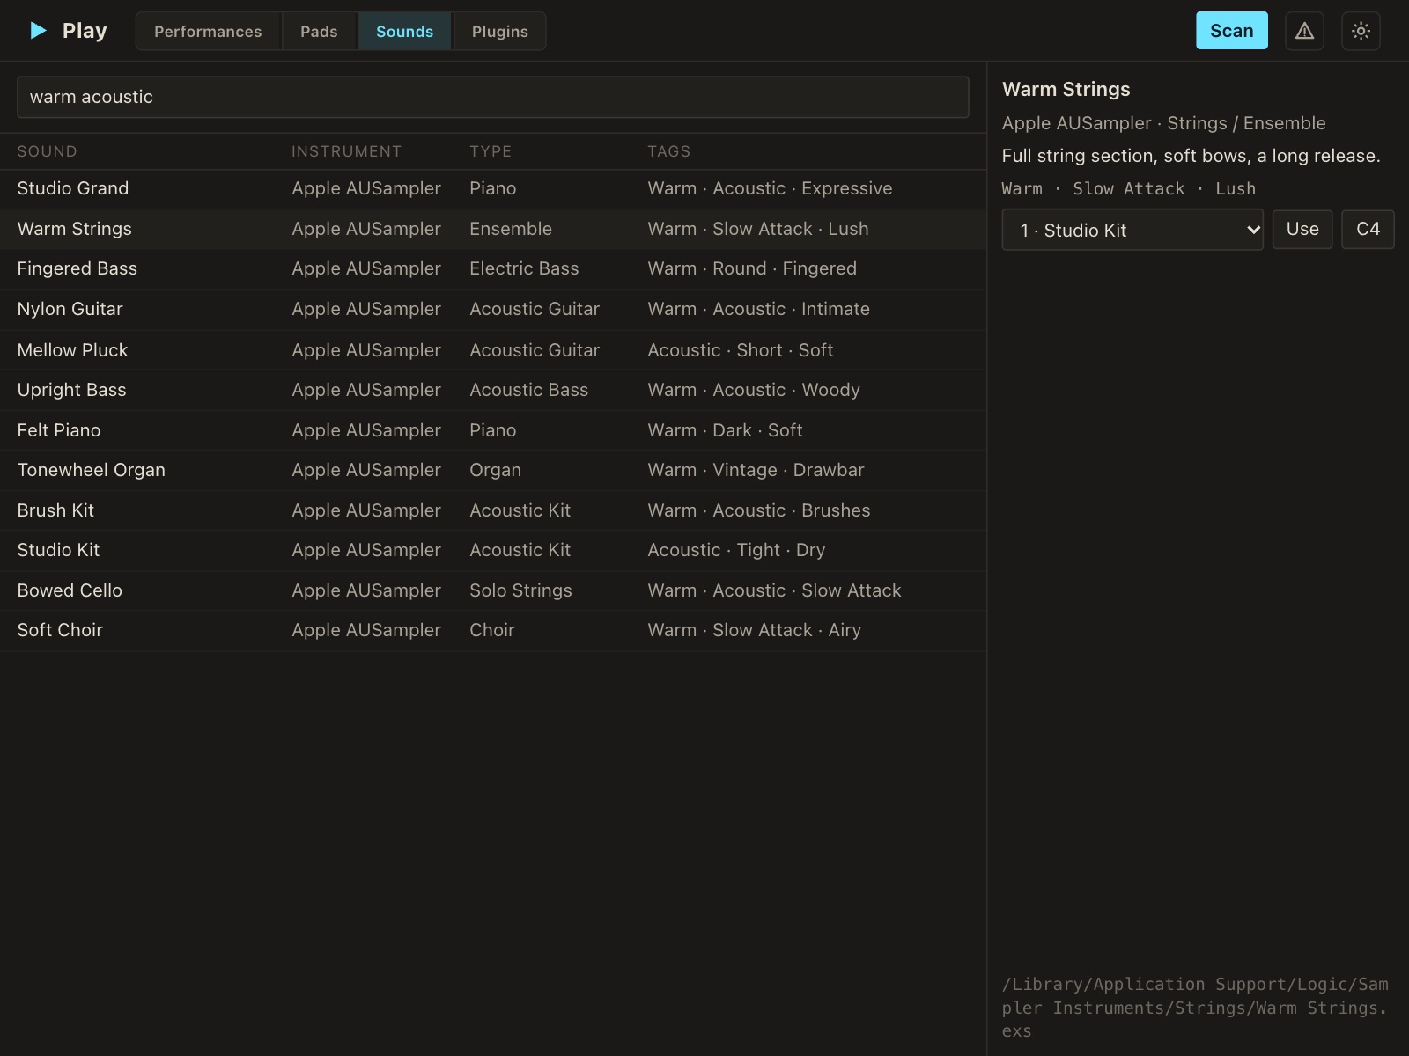
Task: Select the Studio Kit sound row
Action: (x=493, y=550)
